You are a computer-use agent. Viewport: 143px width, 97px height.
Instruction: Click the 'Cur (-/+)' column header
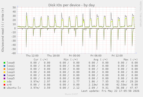coord(41,60)
